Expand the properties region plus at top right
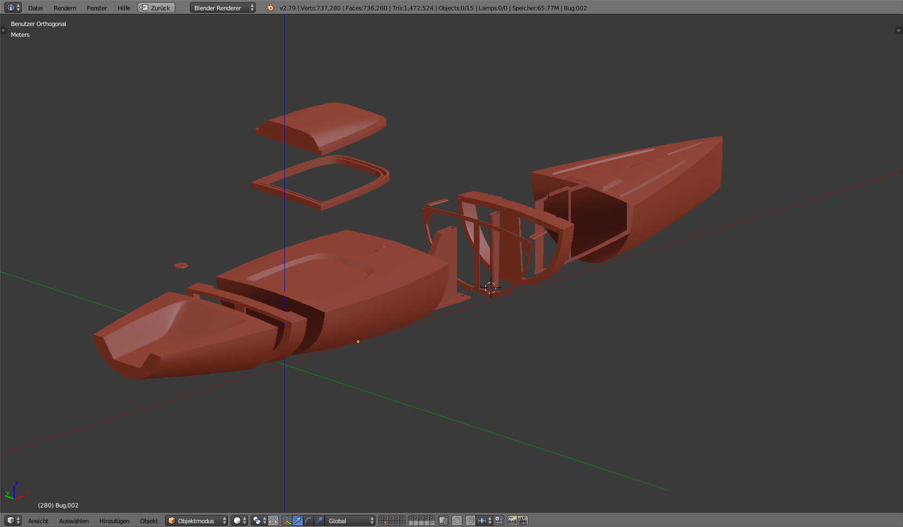Screen dimensions: 903x527 pos(898,30)
